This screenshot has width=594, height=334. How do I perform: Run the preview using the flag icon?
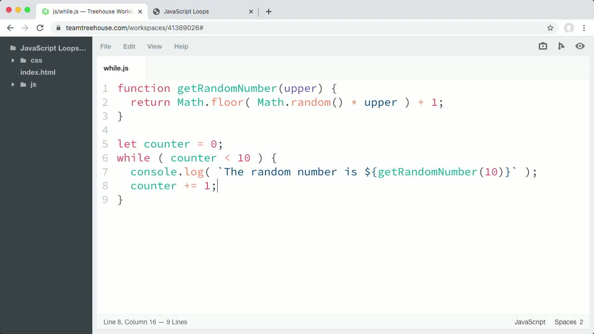(561, 46)
